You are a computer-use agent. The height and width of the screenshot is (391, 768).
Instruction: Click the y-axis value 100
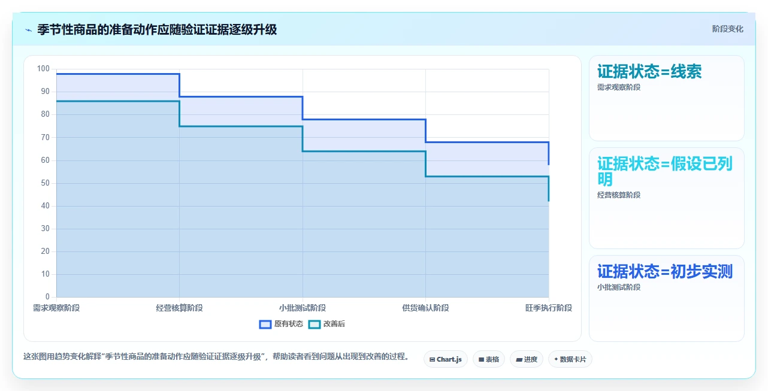[x=43, y=69]
